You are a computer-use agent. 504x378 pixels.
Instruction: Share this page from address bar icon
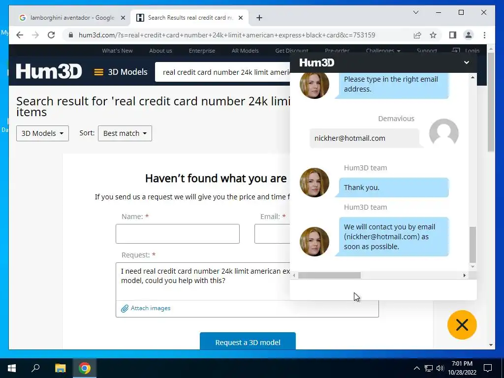click(x=417, y=35)
